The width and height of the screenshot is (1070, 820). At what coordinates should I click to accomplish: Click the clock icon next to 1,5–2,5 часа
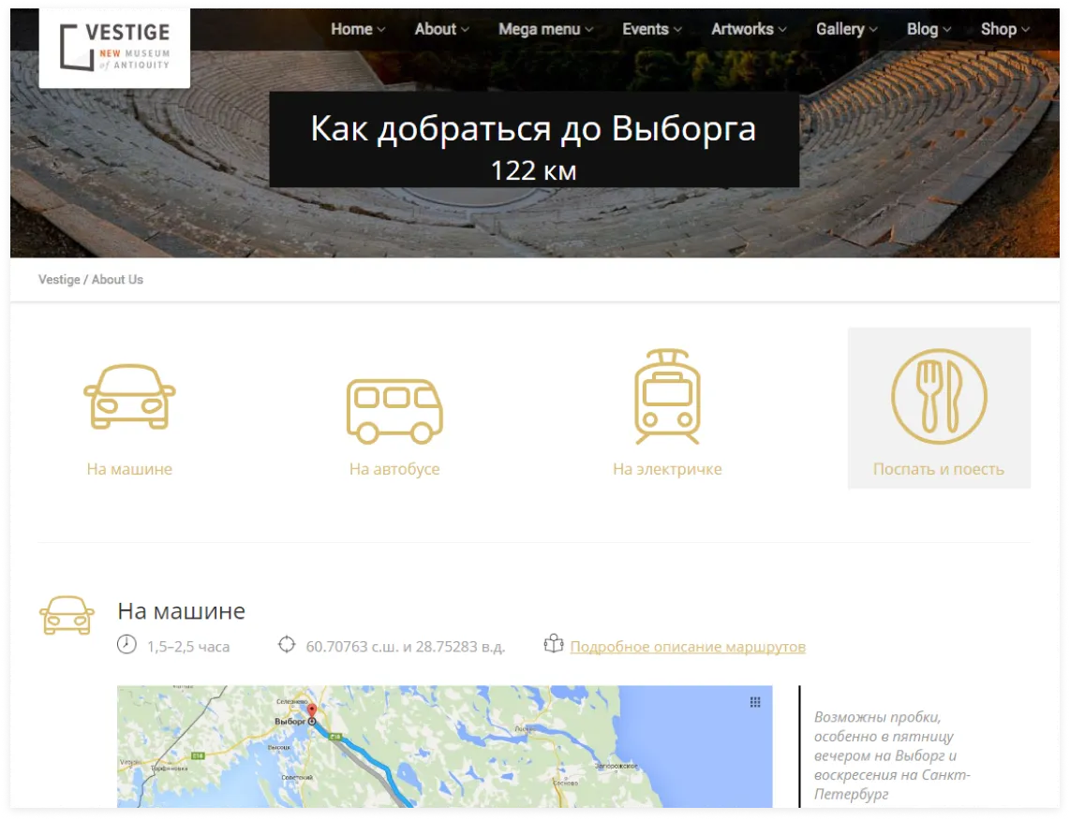[126, 644]
